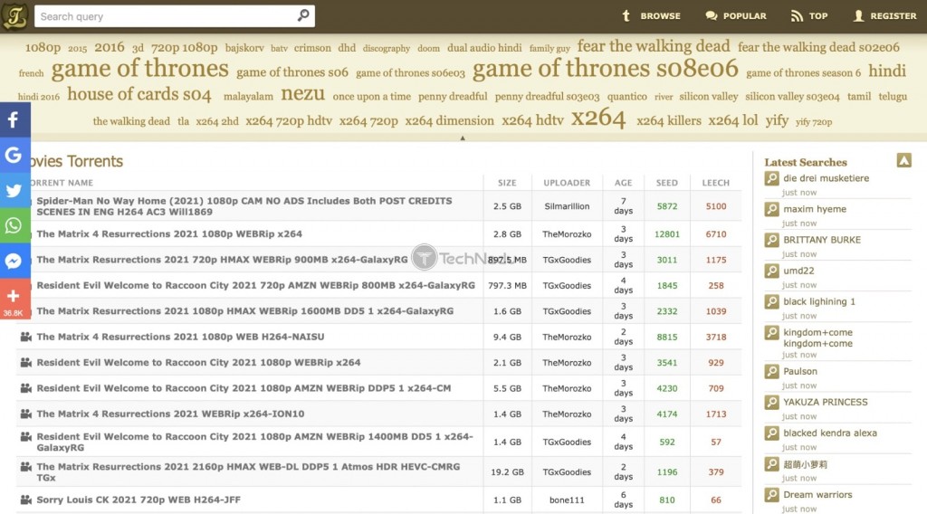The width and height of the screenshot is (927, 514).
Task: Click movie icon beside Matrix 4 H264-NAISU
Action: coord(25,337)
